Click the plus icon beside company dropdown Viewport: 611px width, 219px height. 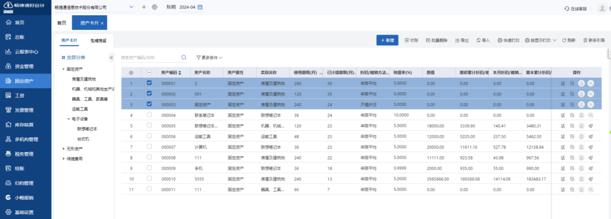point(144,7)
